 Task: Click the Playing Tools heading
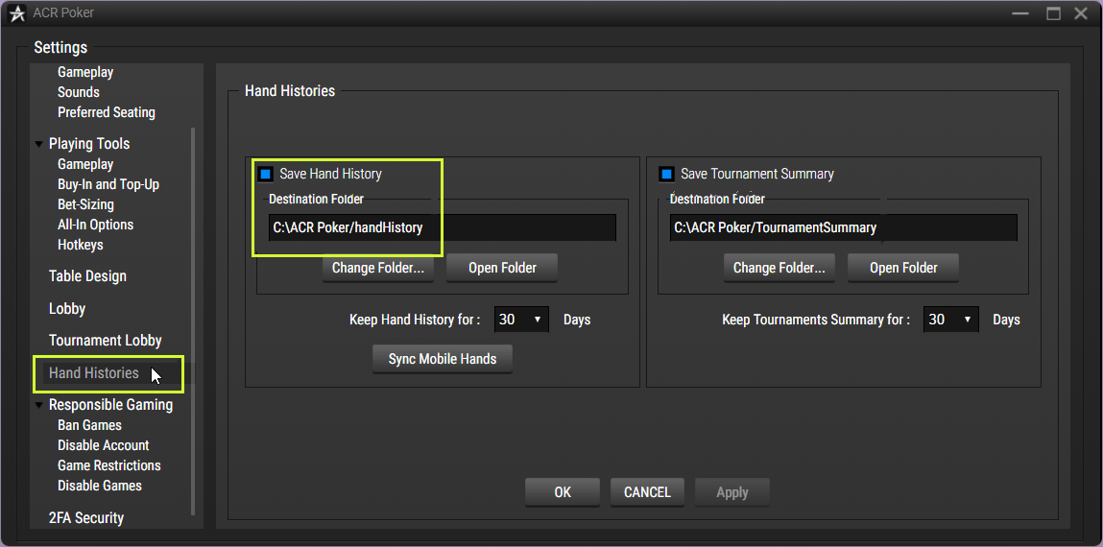[x=89, y=144]
